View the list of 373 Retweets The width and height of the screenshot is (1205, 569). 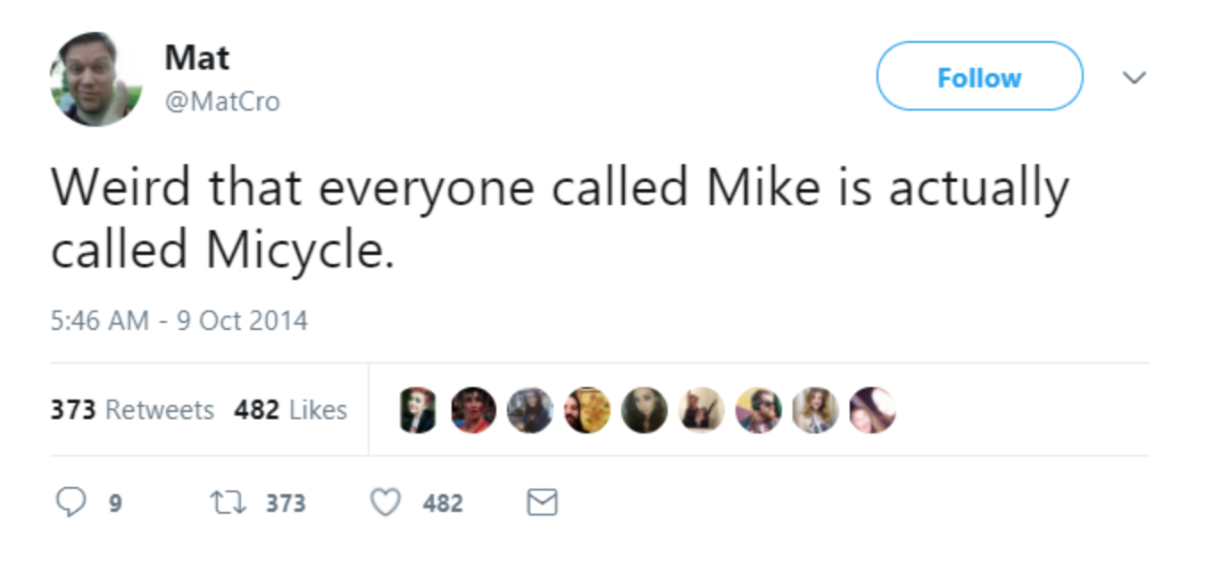(132, 409)
